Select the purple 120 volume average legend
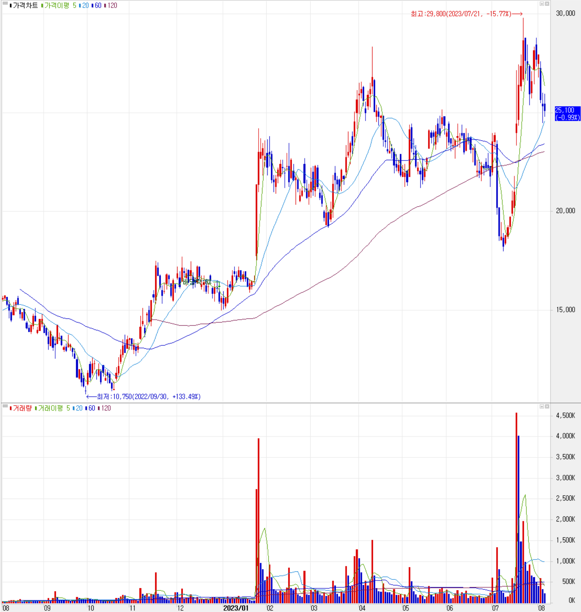 pos(104,408)
